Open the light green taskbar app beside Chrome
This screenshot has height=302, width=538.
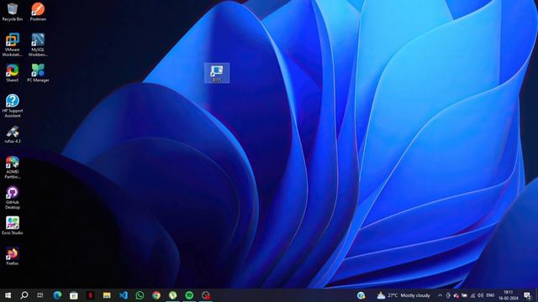[x=172, y=295]
